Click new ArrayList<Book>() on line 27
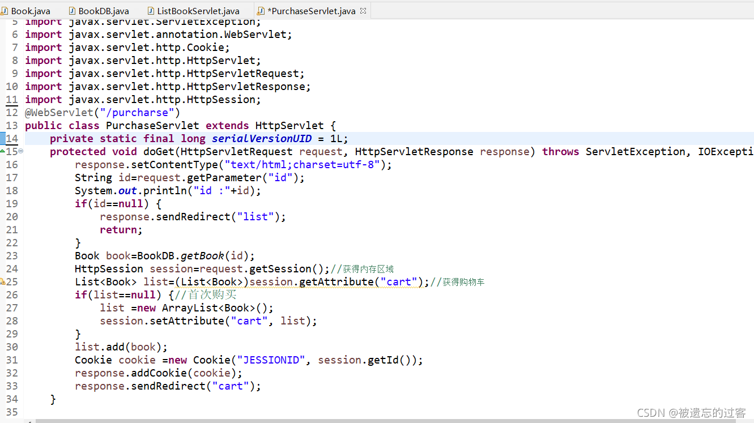Screen dimensions: 754x423 (x=202, y=308)
